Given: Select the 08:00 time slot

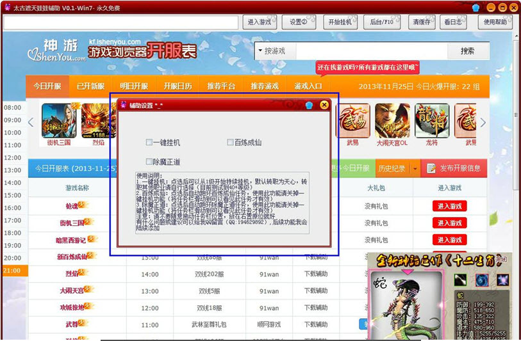Looking at the screenshot, I should (13, 107).
